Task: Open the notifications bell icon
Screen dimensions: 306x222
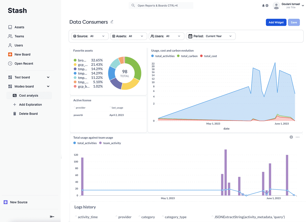Action: point(263,6)
